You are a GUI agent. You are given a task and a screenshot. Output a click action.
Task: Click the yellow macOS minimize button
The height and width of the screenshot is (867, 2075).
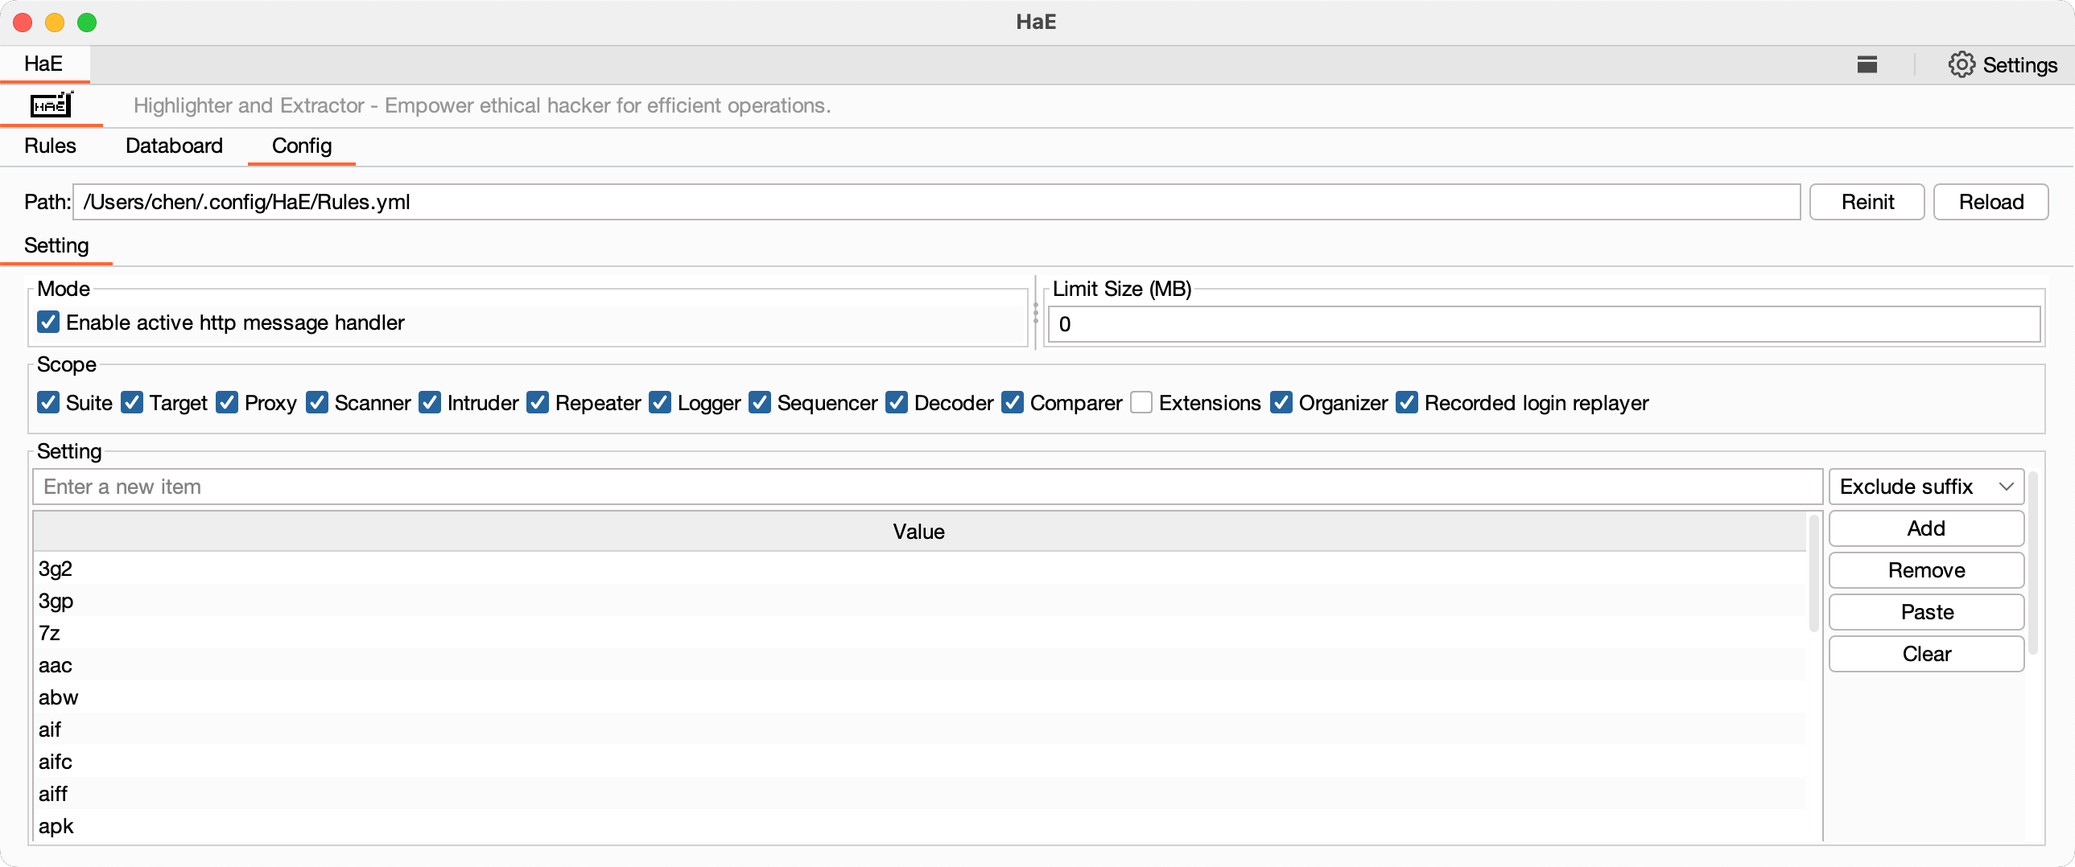pos(55,23)
